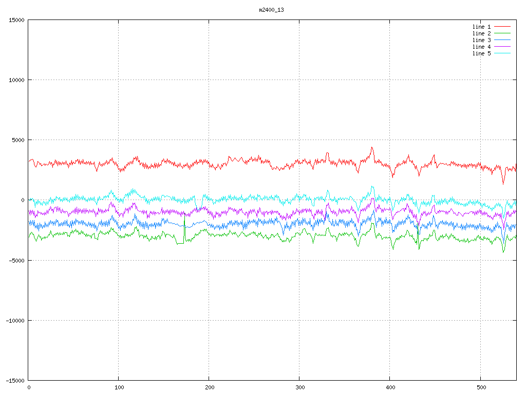Image resolution: width=526 pixels, height=394 pixels.
Task: Click the y-axis label -5000
Action: (x=16, y=260)
